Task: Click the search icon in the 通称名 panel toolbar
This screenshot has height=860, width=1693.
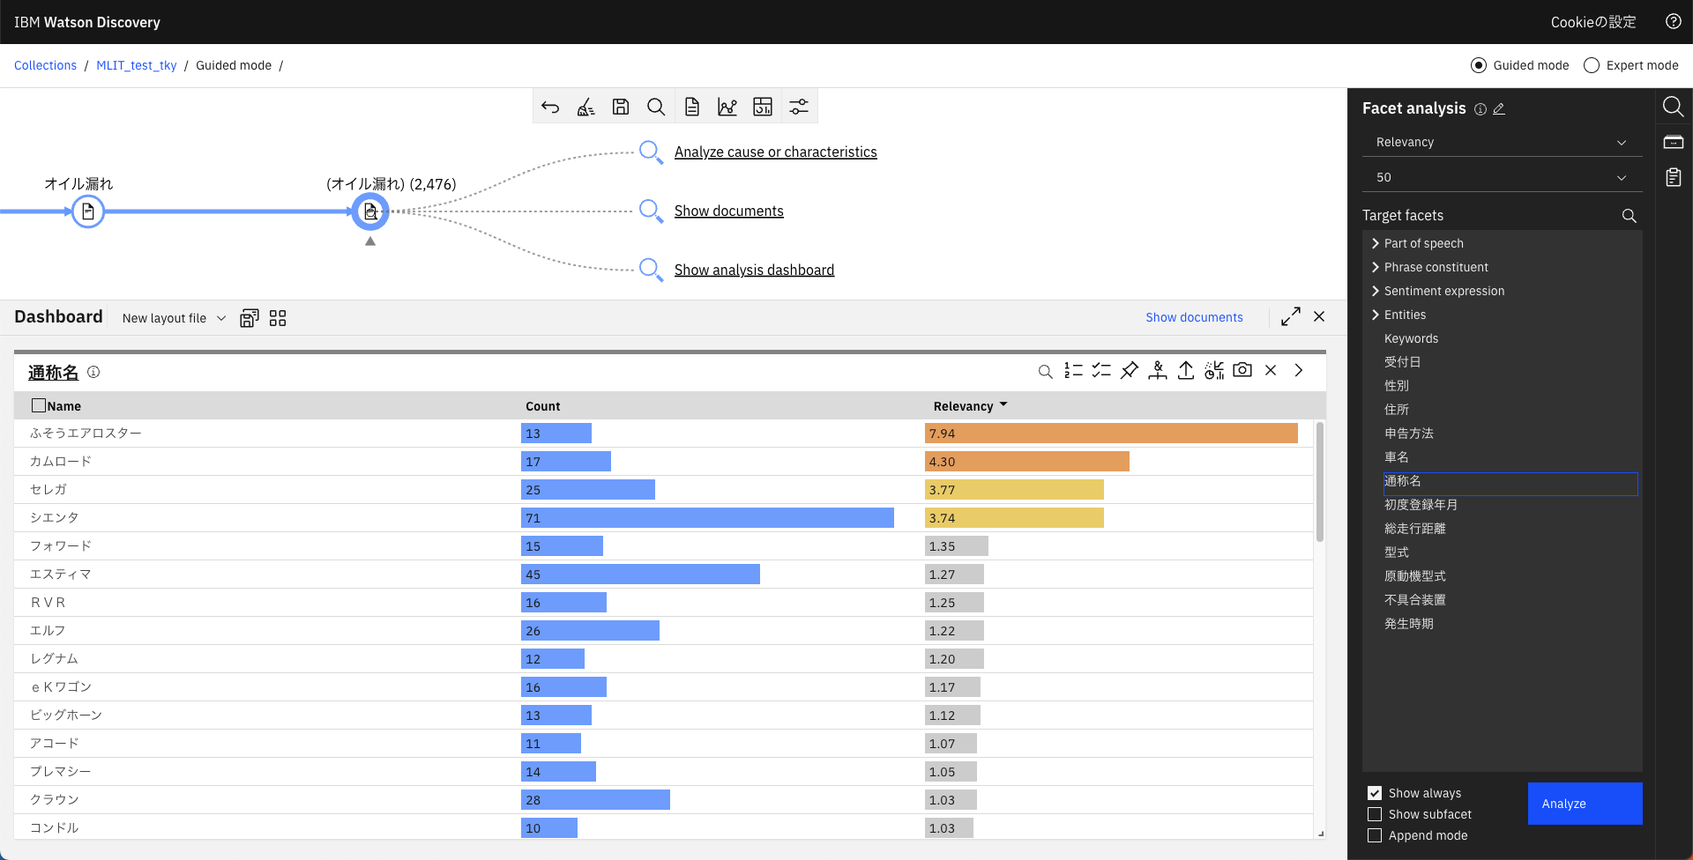Action: tap(1045, 371)
